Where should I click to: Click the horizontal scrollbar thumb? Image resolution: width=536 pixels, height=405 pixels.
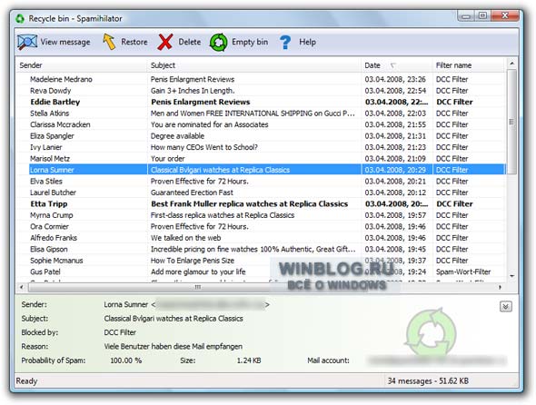pyautogui.click(x=197, y=288)
